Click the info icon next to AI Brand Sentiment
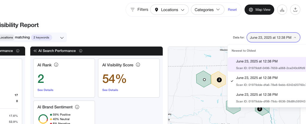 point(77,107)
